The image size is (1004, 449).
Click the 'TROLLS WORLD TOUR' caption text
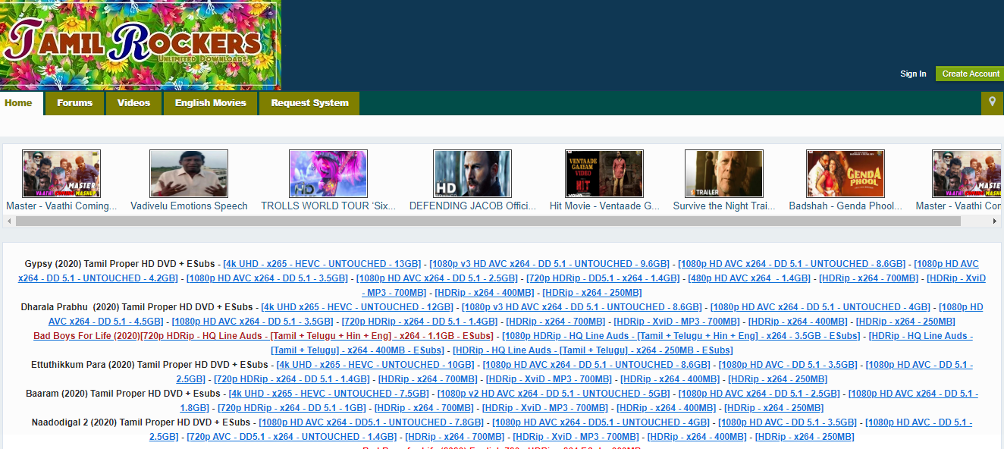tap(328, 206)
